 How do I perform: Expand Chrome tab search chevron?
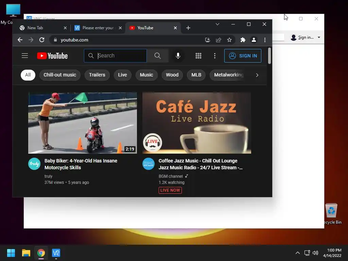pos(217,24)
